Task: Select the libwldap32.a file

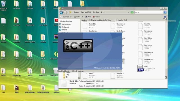Action: tap(145, 54)
